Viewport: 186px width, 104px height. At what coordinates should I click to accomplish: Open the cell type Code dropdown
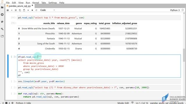pyautogui.click(x=47, y=10)
